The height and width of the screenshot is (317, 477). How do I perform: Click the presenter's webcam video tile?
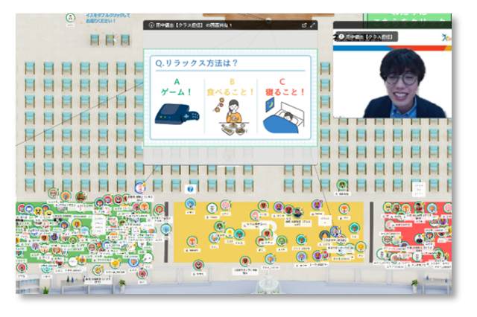click(x=391, y=80)
